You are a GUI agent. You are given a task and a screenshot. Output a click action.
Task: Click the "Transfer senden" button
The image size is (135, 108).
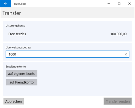click(x=118, y=101)
